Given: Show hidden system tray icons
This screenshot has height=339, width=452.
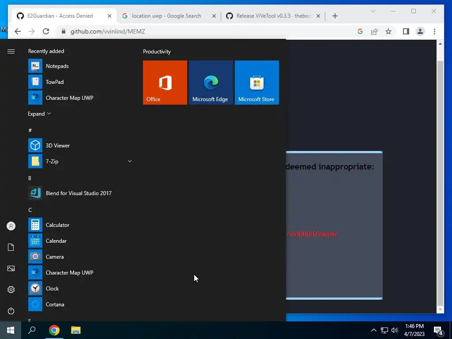Looking at the screenshot, I should tap(373, 330).
